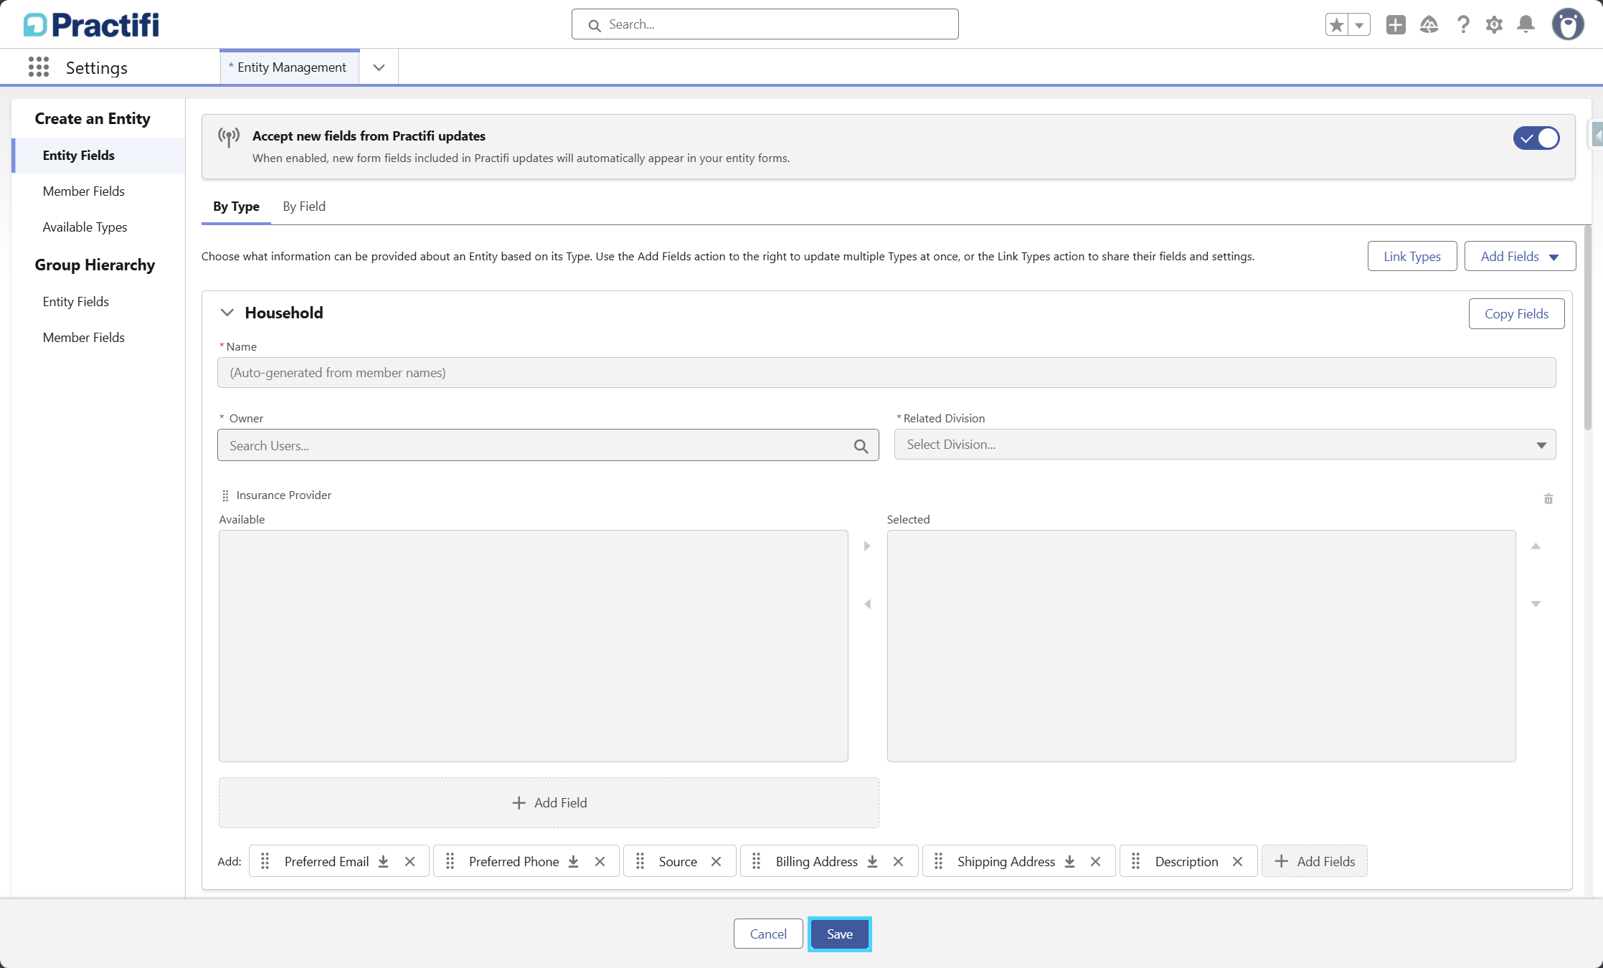
Task: Open the user profile avatar
Action: point(1568,25)
